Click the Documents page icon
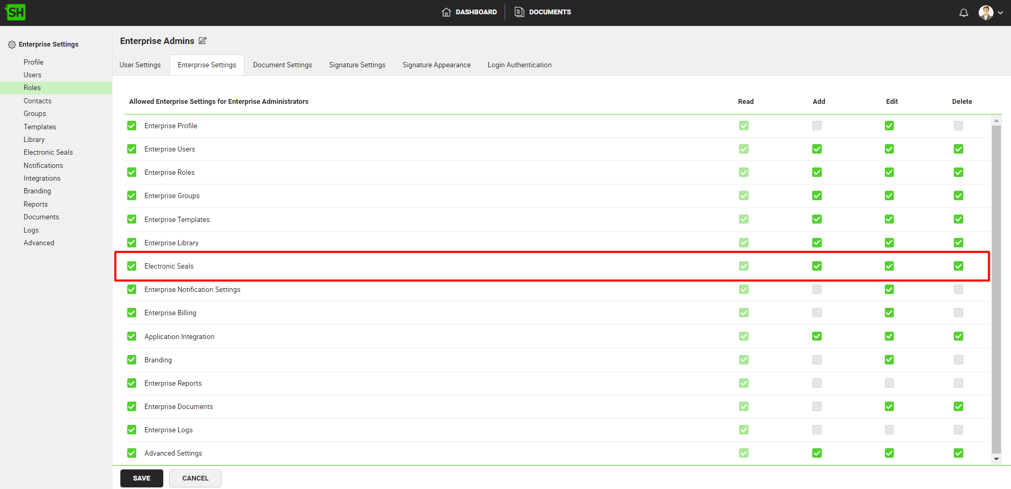The width and height of the screenshot is (1011, 489). coord(520,12)
